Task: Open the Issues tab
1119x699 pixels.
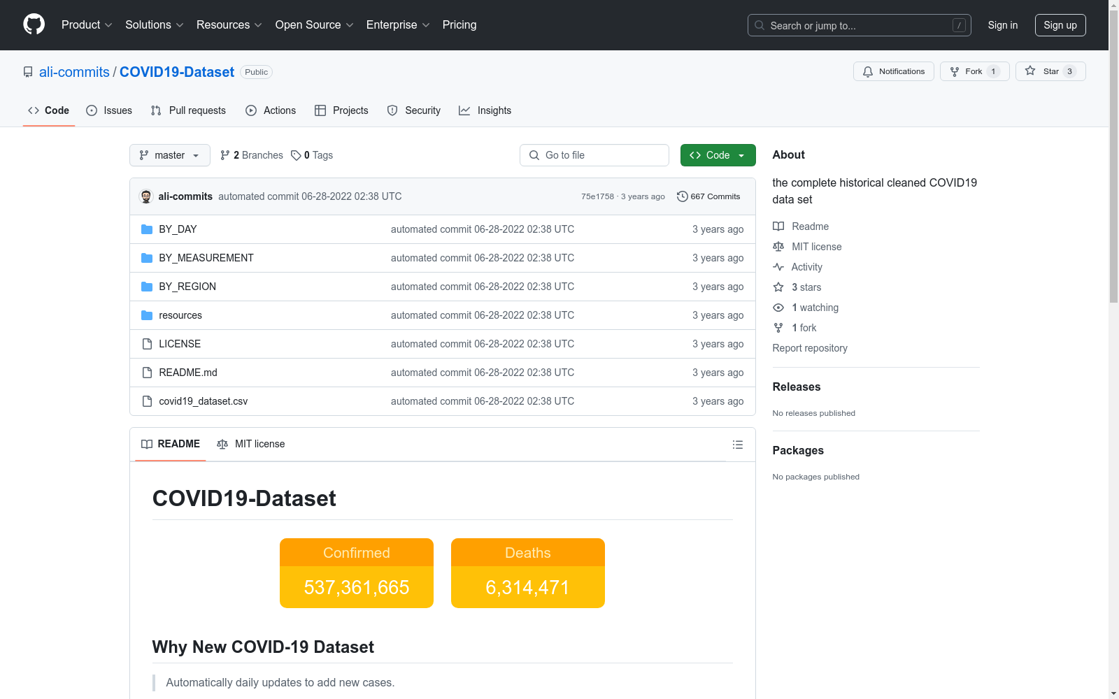Action: (x=109, y=110)
